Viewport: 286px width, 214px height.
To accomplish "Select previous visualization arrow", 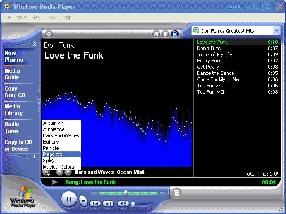I will (59, 172).
